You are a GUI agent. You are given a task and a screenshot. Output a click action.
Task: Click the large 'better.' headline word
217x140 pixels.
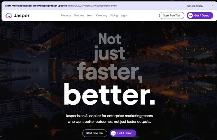pos(109,94)
